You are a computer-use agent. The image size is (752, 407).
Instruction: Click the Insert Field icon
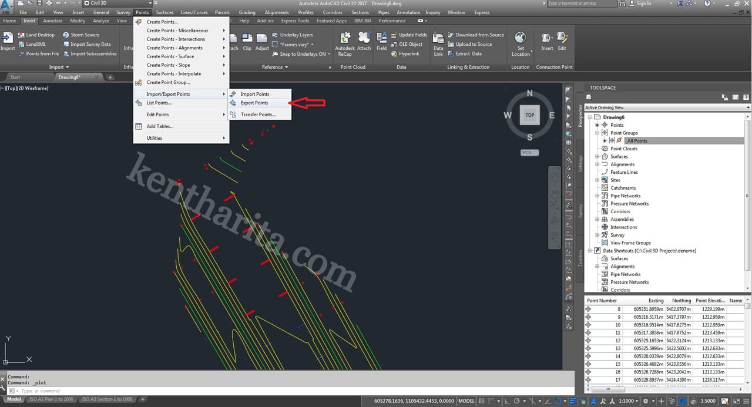click(x=381, y=38)
